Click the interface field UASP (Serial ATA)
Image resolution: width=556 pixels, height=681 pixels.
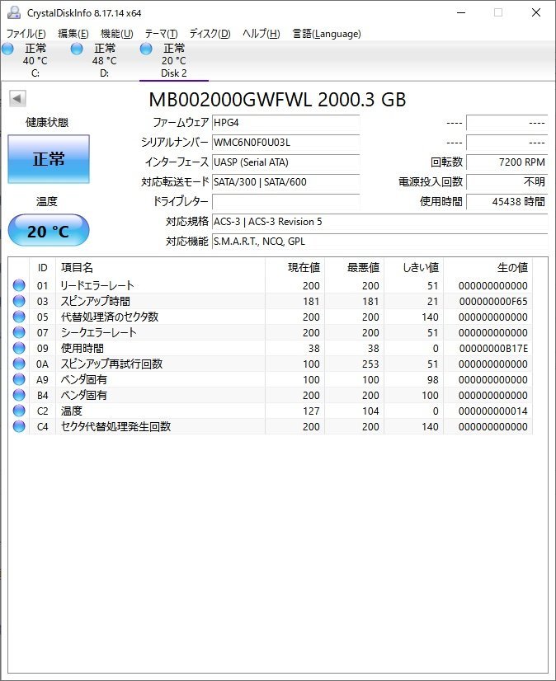(285, 162)
